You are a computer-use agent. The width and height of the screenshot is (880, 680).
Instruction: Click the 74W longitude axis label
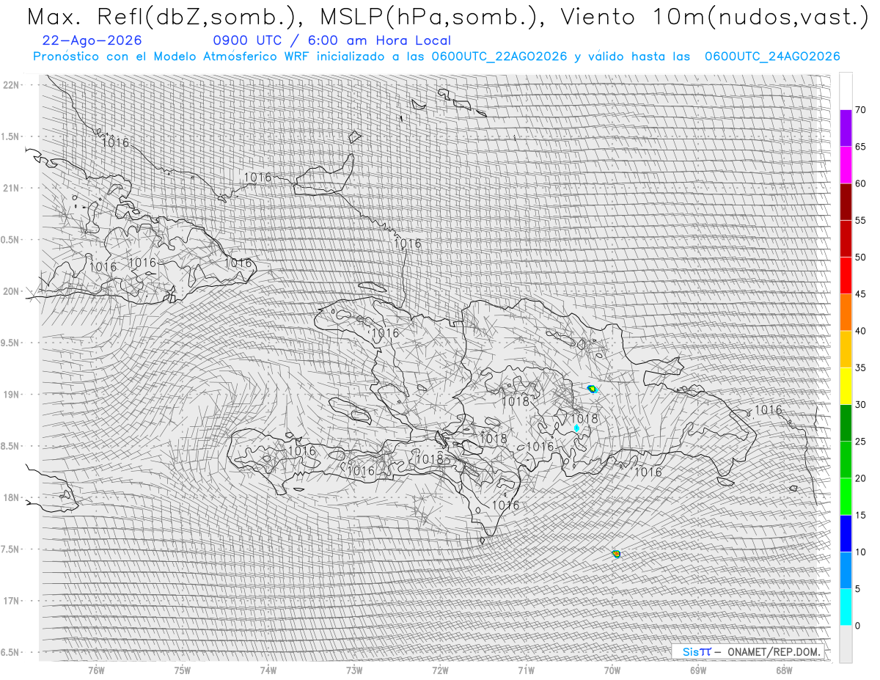[268, 670]
